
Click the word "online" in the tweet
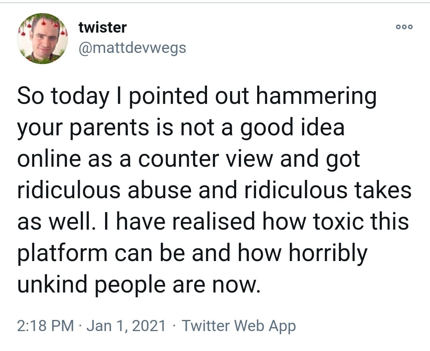(x=49, y=159)
